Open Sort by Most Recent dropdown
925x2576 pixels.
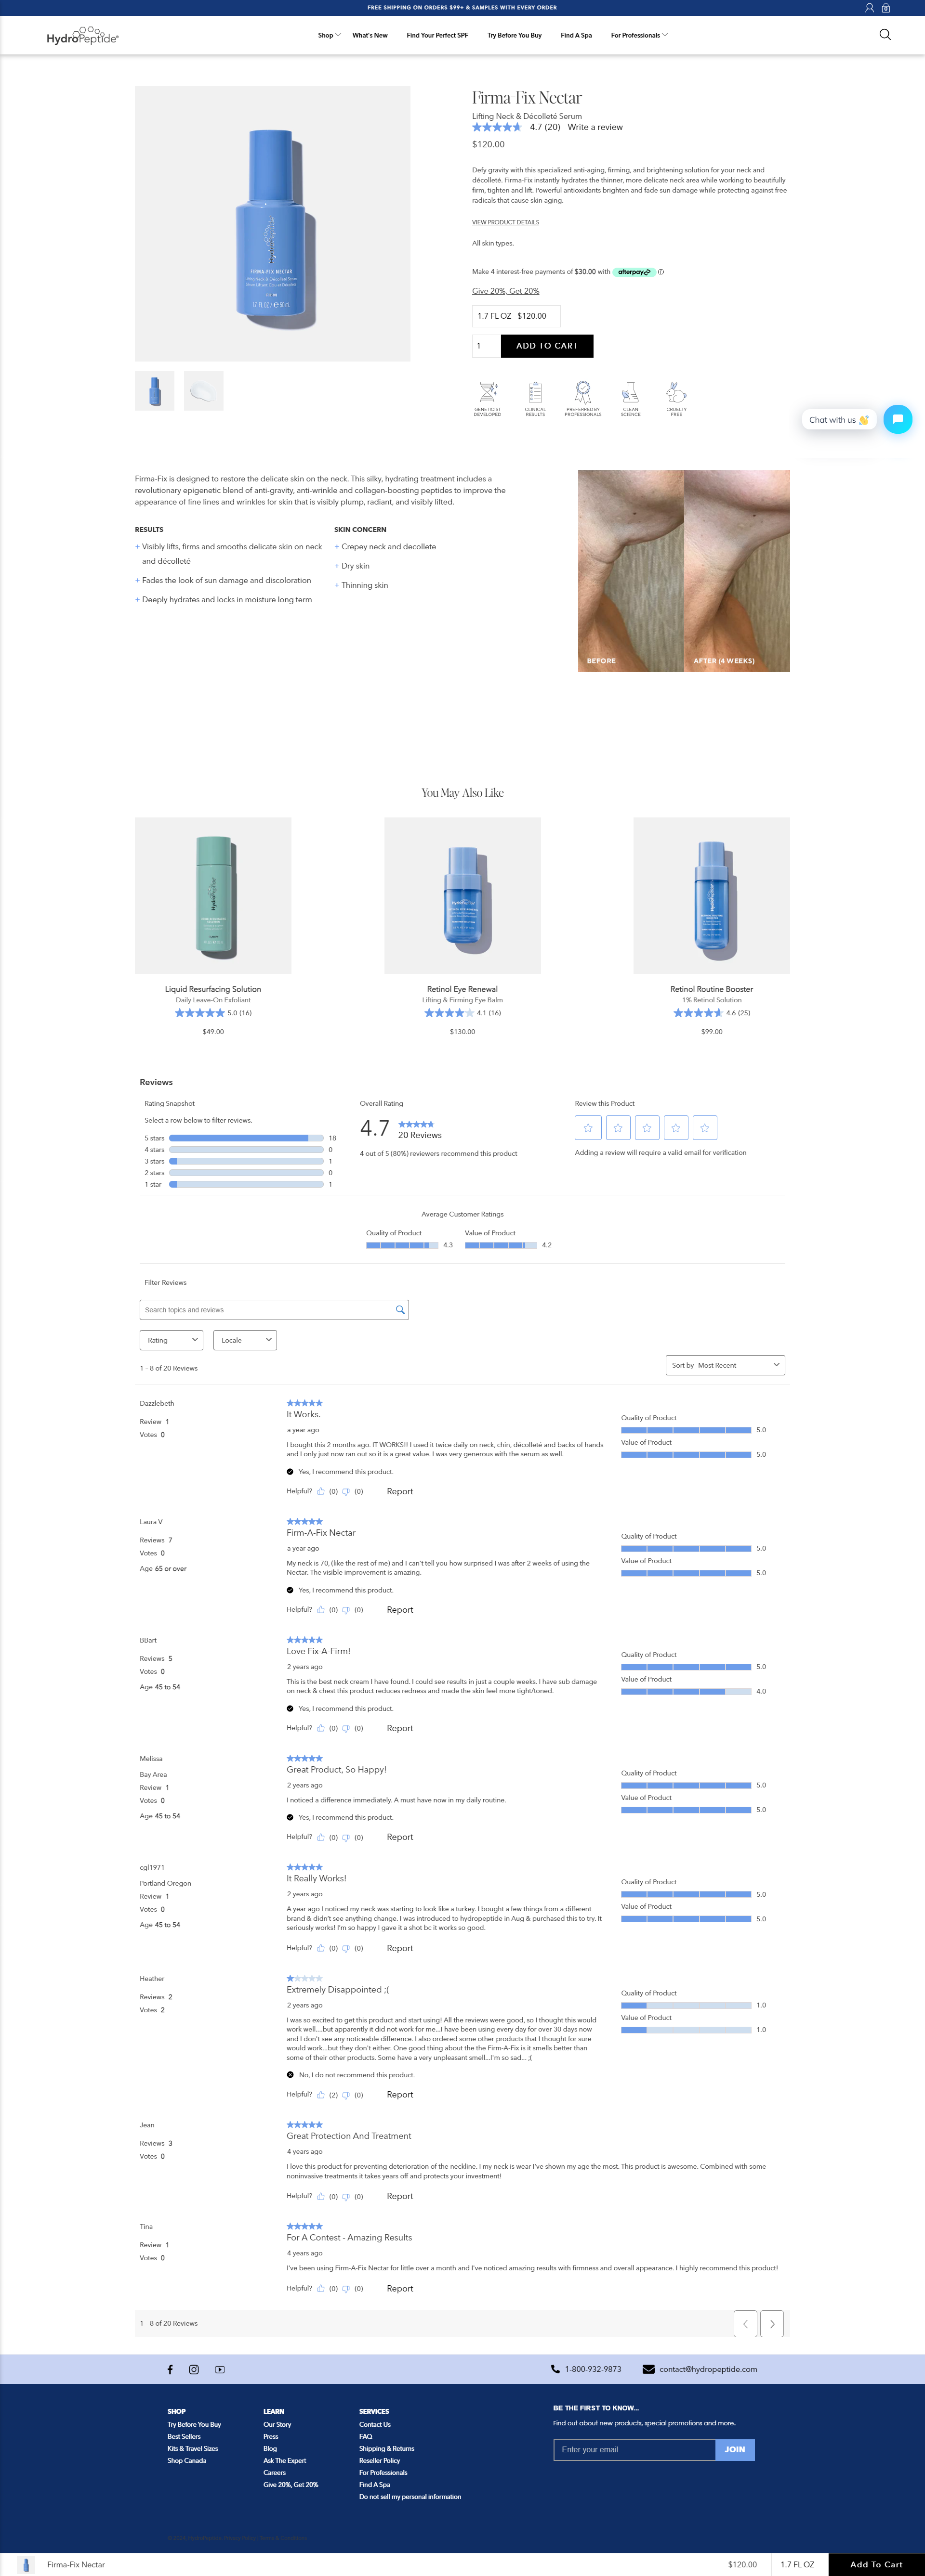coord(726,1365)
